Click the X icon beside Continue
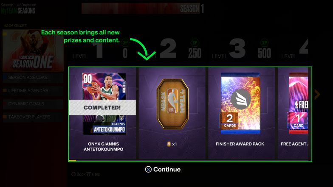 tap(148, 170)
